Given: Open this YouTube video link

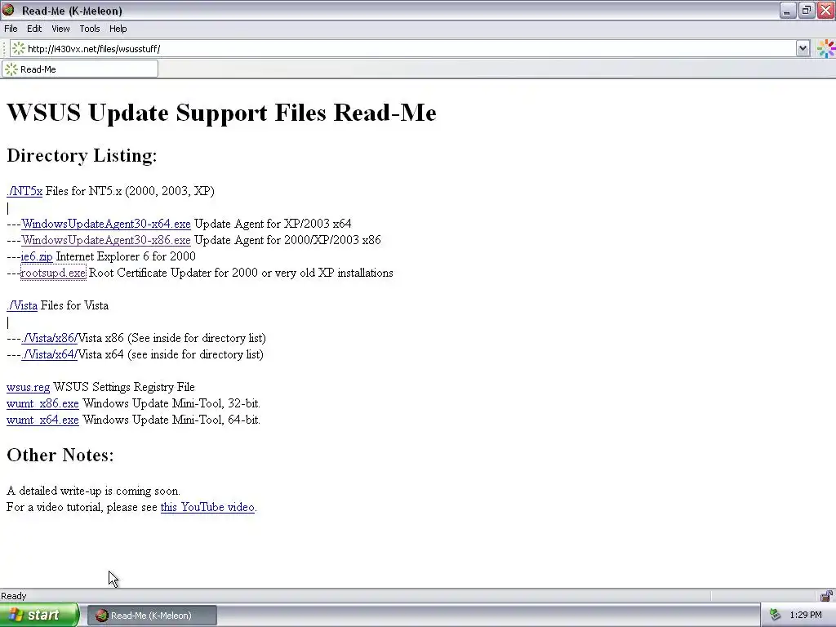Looking at the screenshot, I should (207, 507).
